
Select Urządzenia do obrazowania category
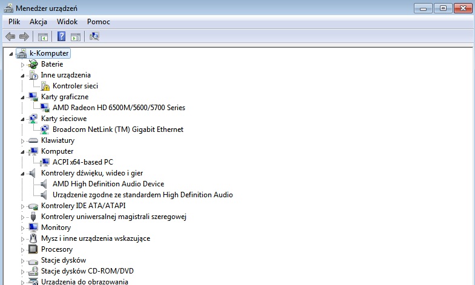[x=85, y=281]
